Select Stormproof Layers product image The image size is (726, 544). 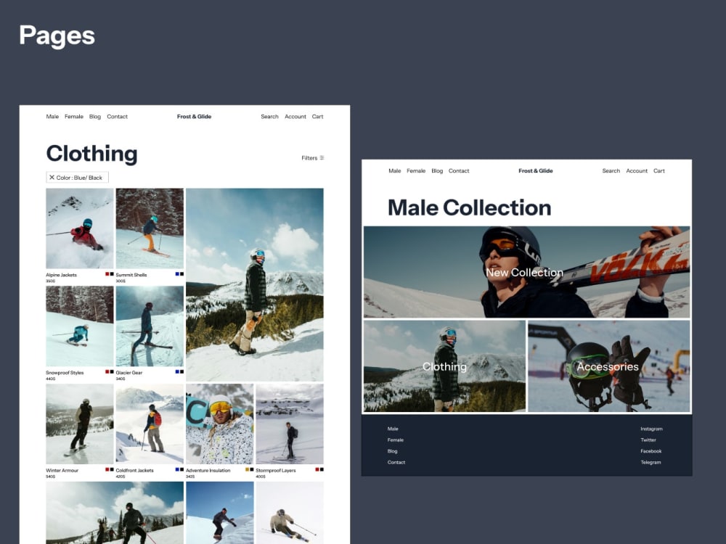[290, 424]
